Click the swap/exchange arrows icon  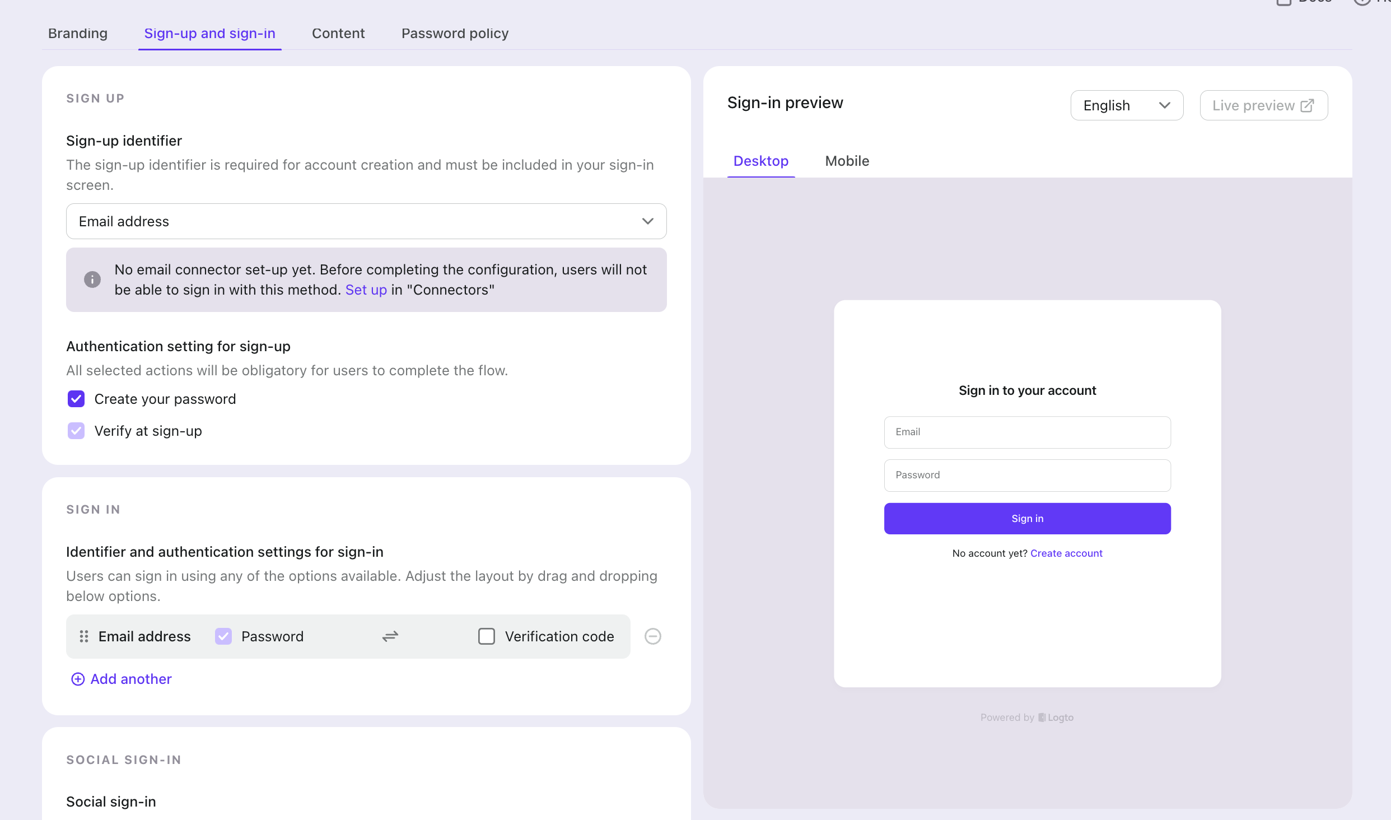[390, 636]
